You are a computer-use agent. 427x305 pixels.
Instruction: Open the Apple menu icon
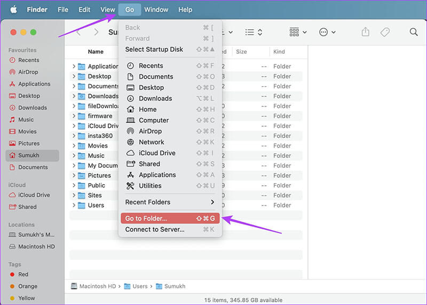14,10
